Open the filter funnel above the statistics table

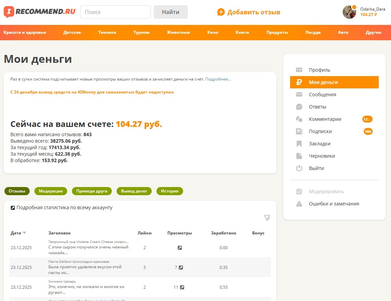click(x=267, y=217)
